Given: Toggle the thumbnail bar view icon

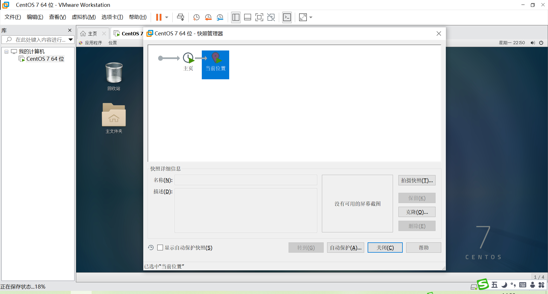Looking at the screenshot, I should pos(247,17).
